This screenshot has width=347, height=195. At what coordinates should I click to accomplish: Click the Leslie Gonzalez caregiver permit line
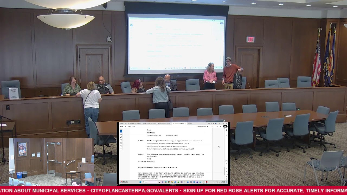click(171, 149)
